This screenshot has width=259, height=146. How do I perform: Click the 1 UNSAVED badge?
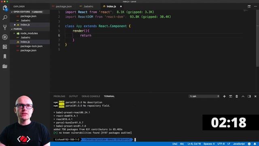37,12
